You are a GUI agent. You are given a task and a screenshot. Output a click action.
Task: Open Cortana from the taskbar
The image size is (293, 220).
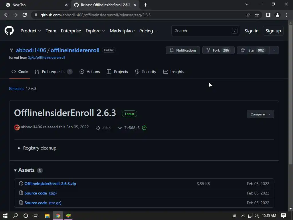tap(26, 216)
